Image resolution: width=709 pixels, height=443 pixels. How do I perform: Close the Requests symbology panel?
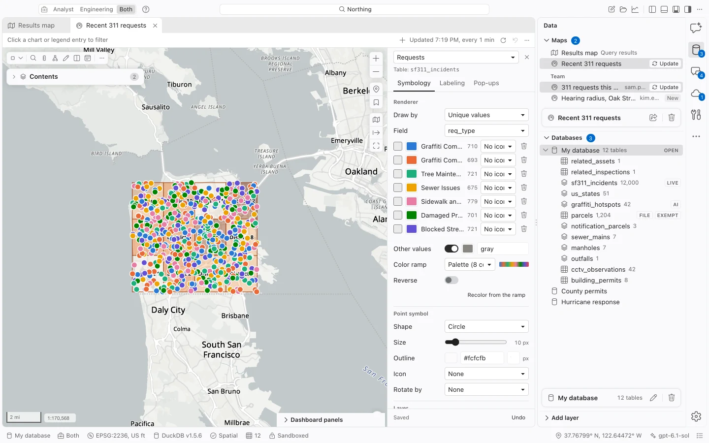coord(527,57)
